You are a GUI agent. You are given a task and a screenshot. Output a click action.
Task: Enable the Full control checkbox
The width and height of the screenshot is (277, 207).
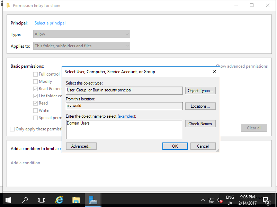pos(36,74)
